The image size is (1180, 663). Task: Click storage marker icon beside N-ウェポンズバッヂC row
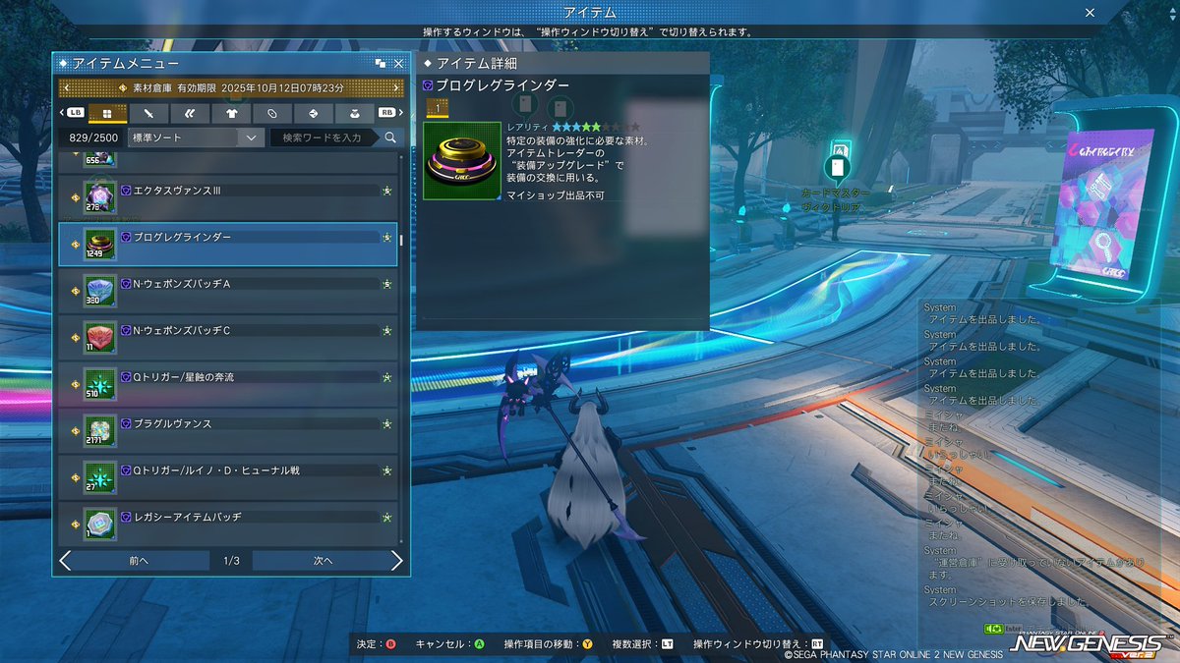pos(76,338)
